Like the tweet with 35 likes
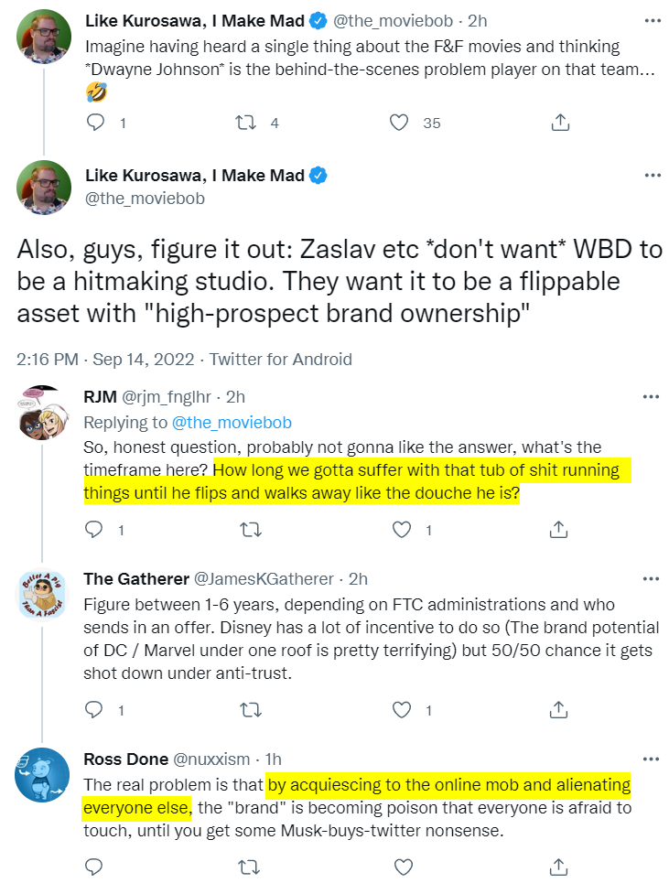 399,123
